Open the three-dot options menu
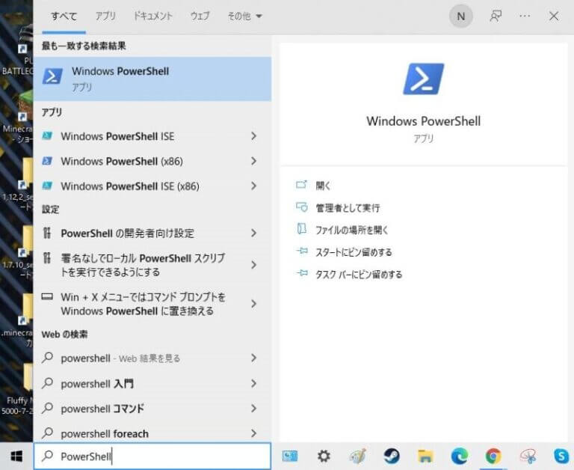574x470 pixels. (525, 16)
